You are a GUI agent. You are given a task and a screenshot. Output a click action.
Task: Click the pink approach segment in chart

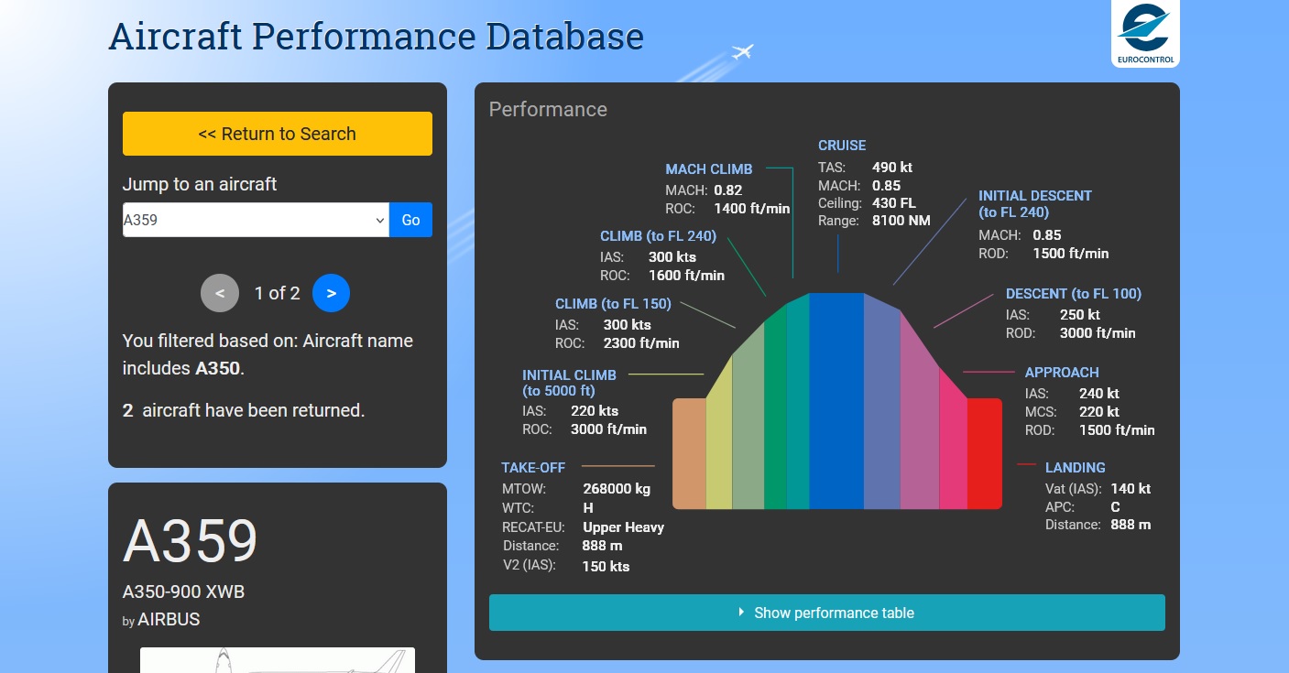(953, 449)
